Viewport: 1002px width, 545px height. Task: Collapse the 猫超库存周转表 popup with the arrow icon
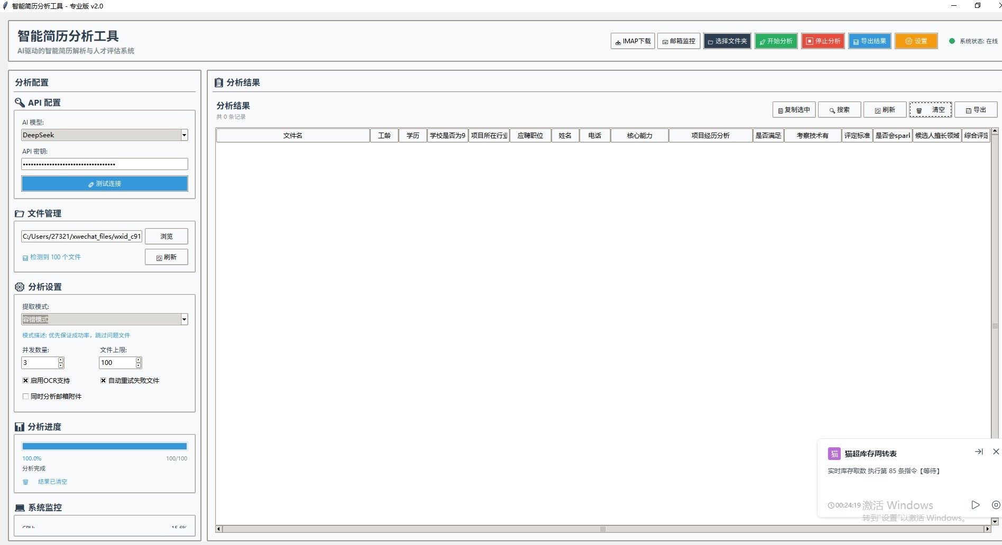pos(979,452)
